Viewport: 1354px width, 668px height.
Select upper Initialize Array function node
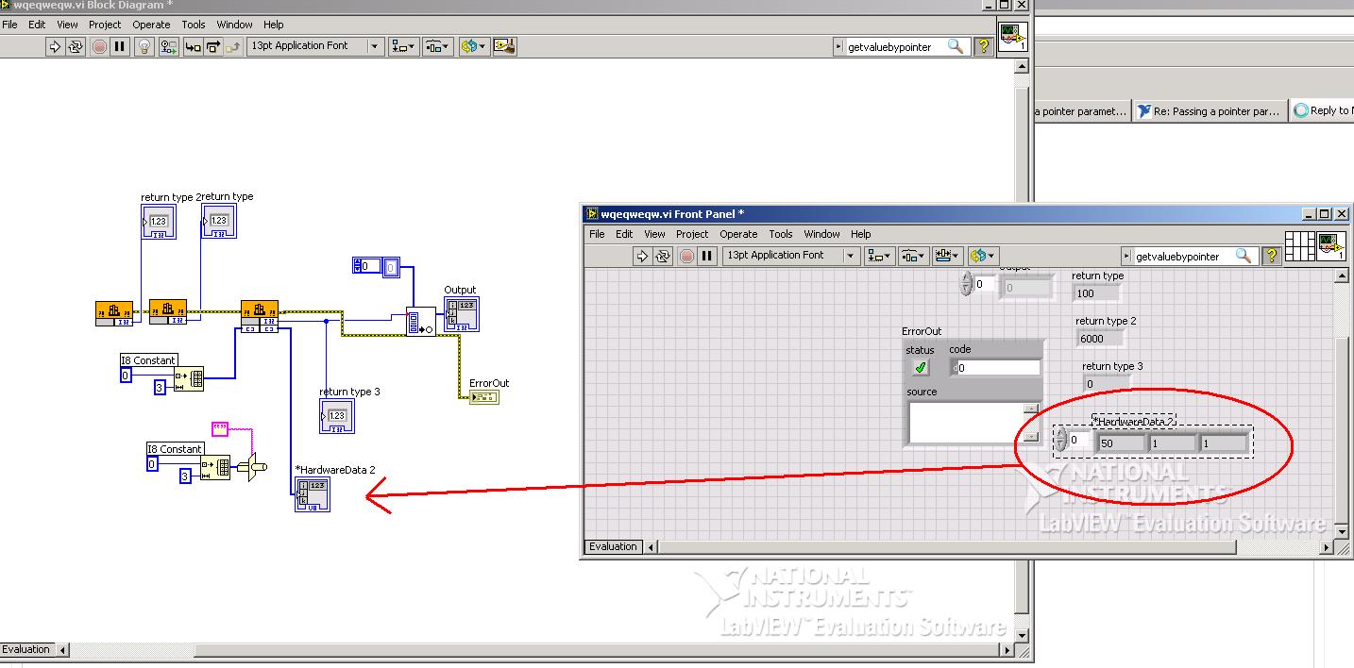click(189, 379)
